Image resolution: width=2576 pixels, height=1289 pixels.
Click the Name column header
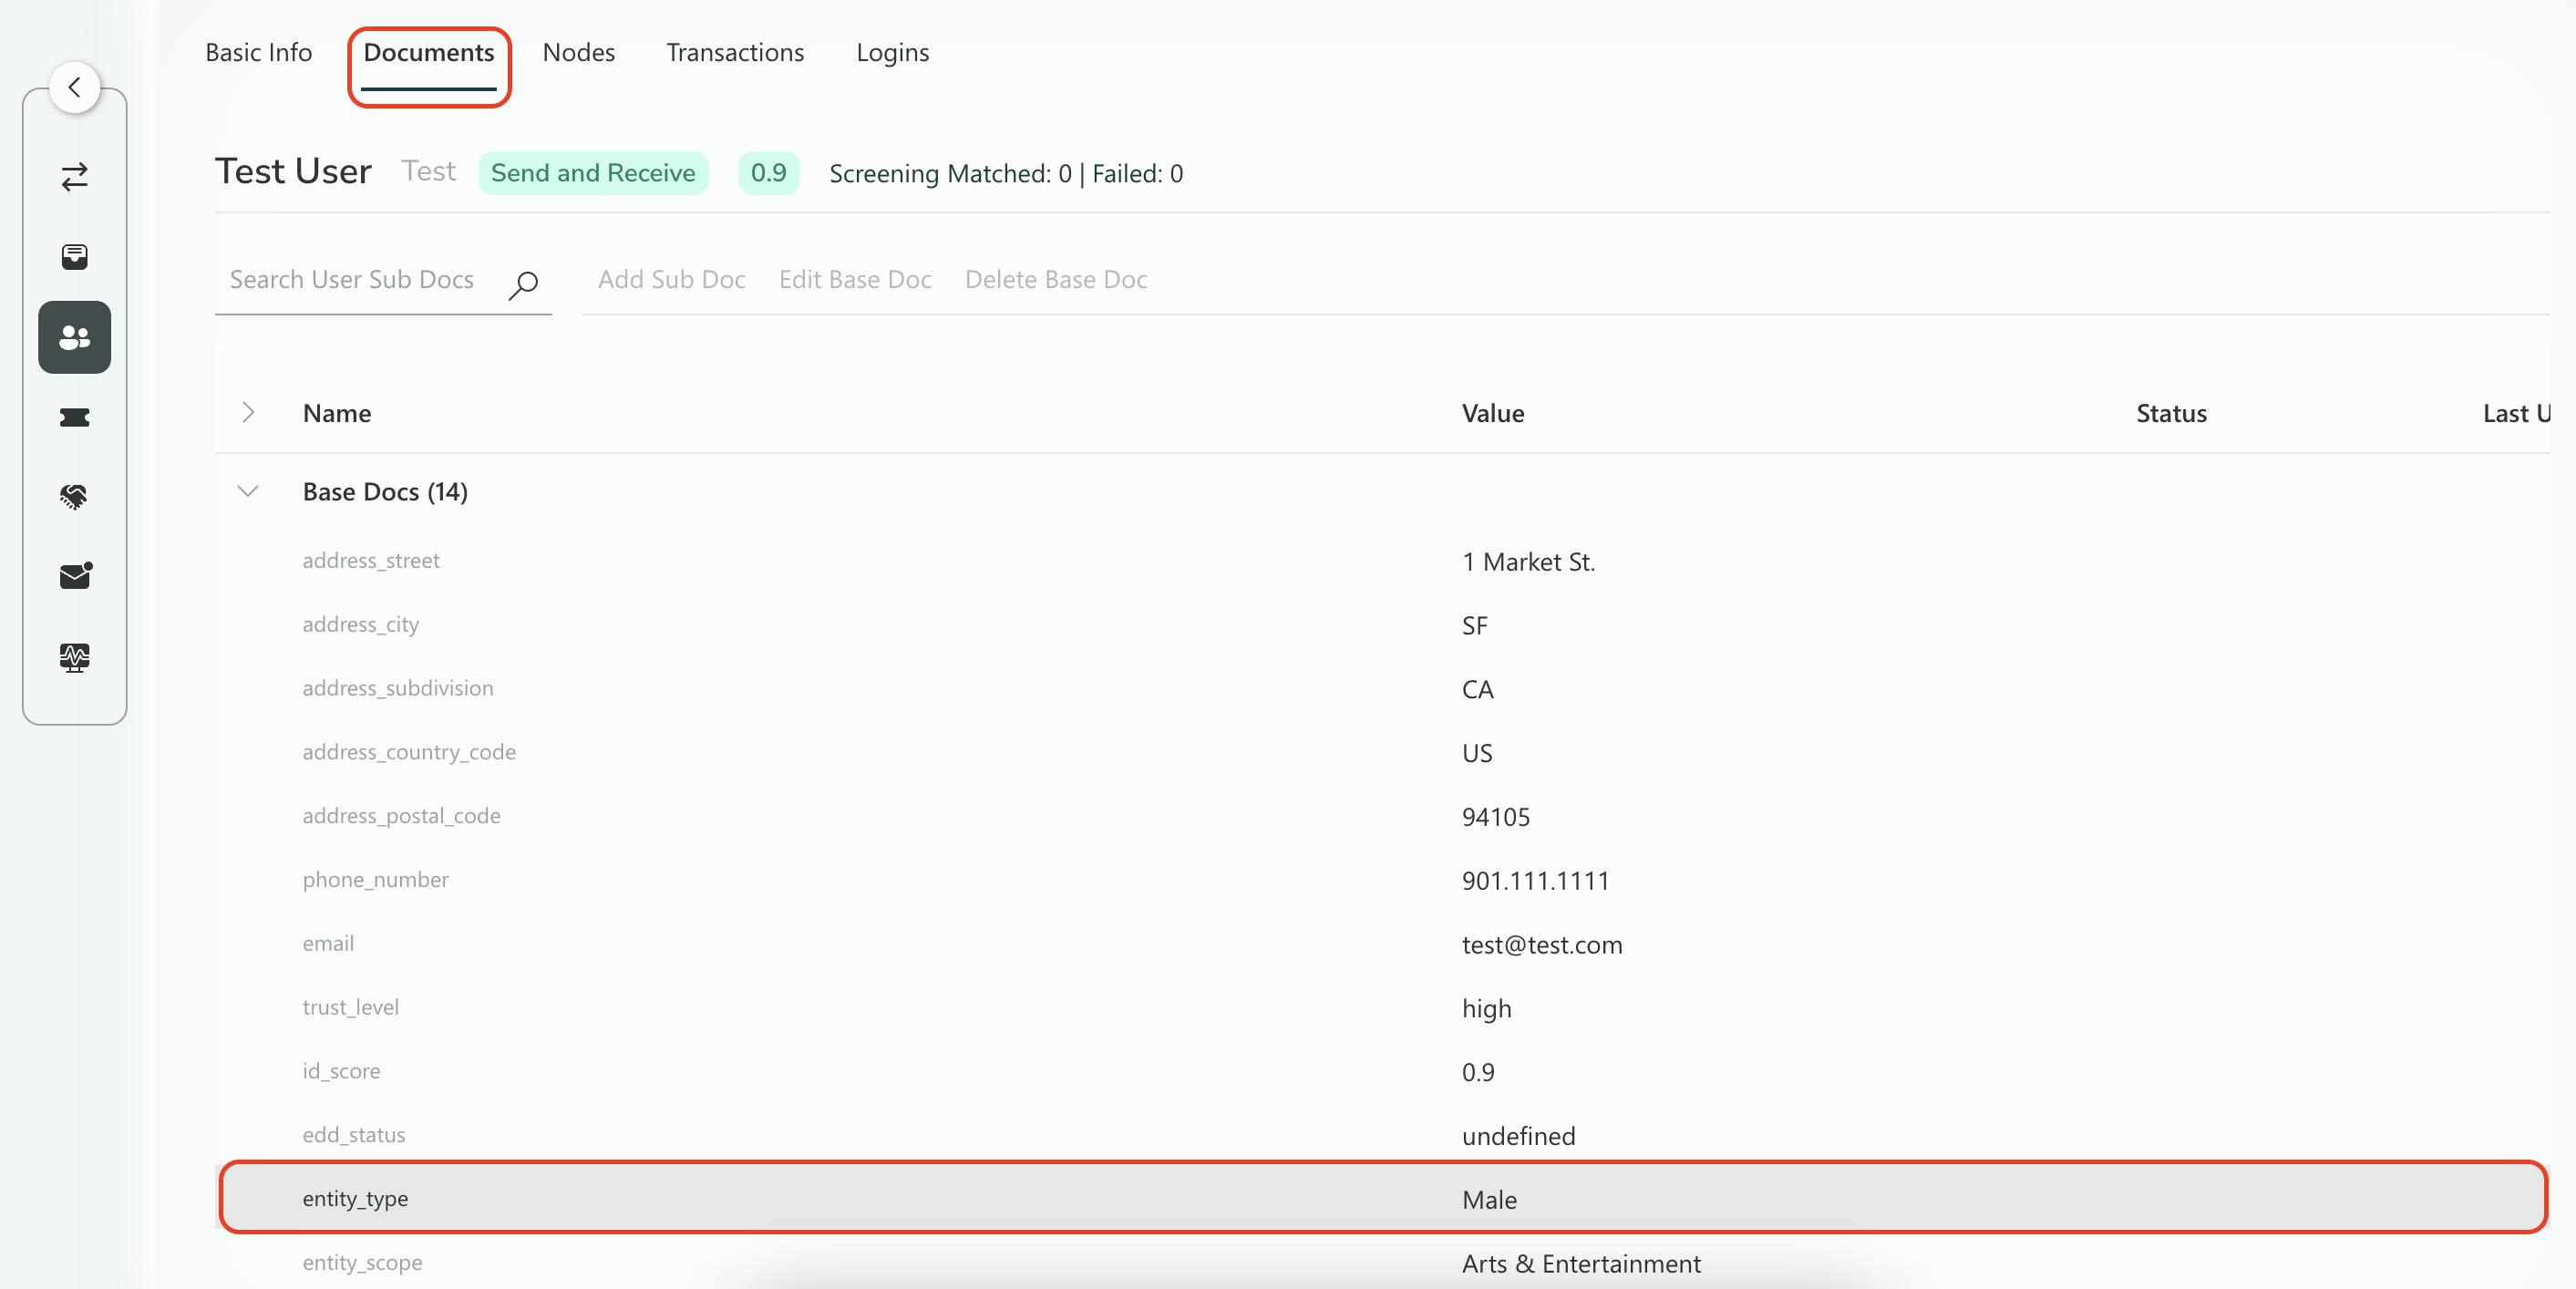(337, 413)
